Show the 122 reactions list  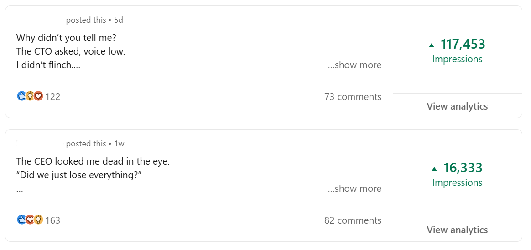[x=53, y=97]
